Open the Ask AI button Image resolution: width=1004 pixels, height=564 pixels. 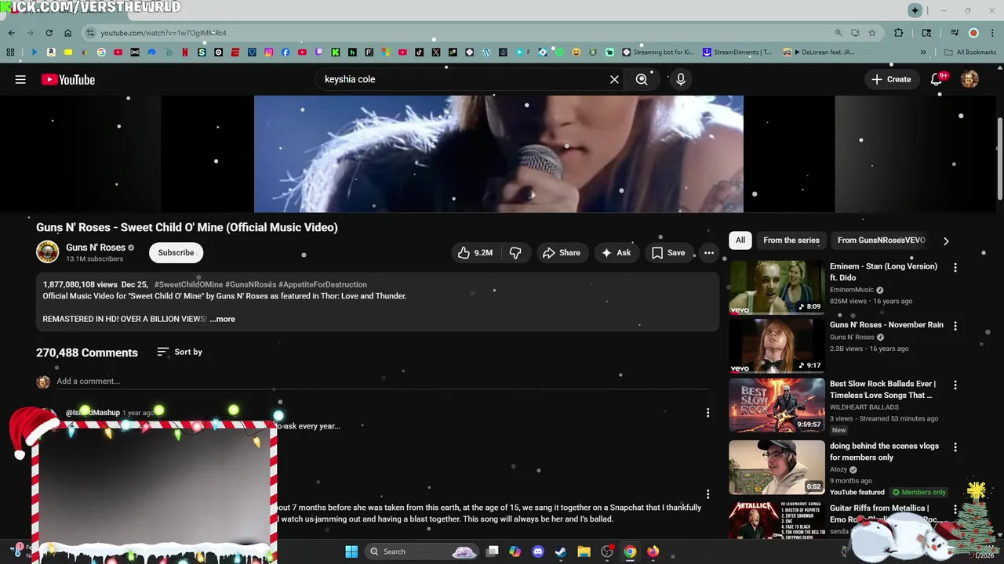click(x=616, y=252)
